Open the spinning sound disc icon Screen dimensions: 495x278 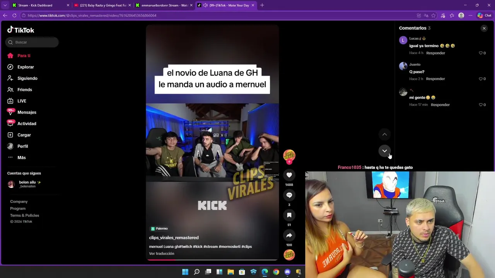click(x=289, y=254)
